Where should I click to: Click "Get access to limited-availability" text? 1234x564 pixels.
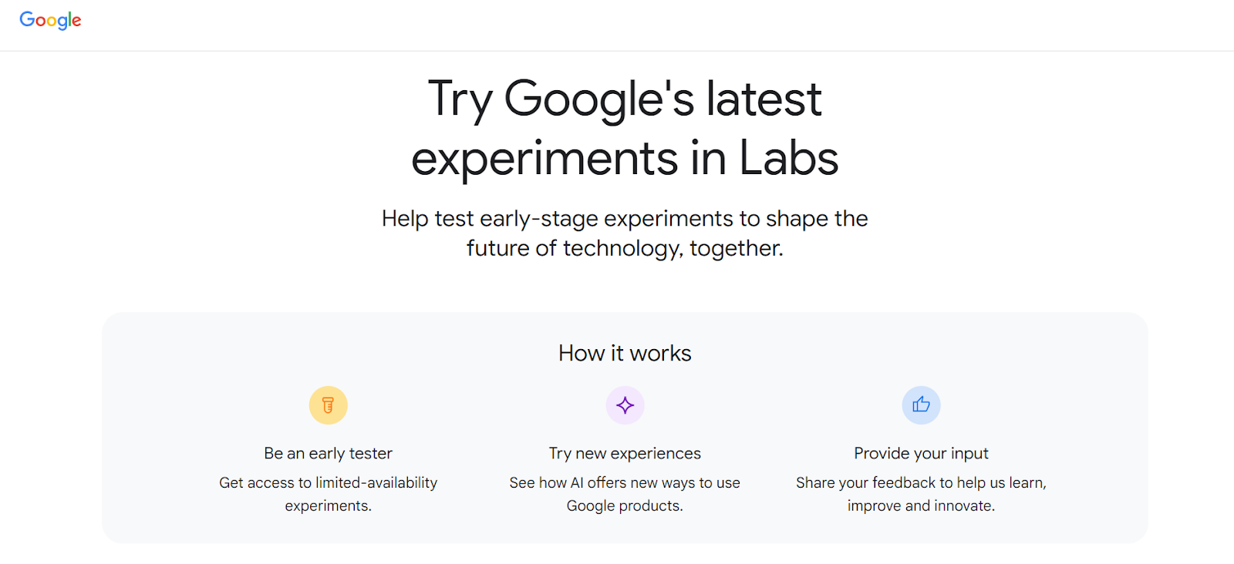328,483
